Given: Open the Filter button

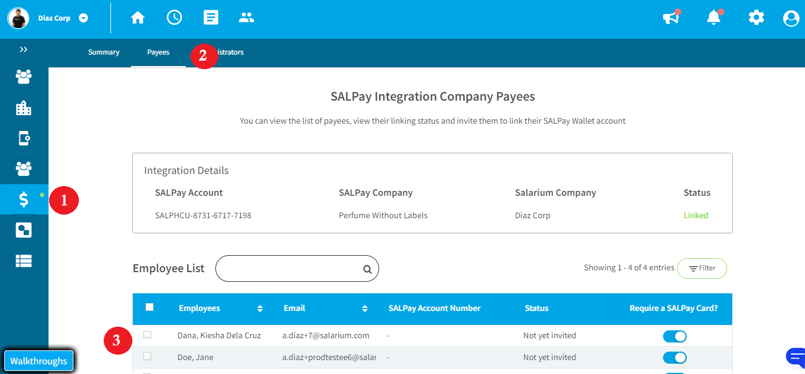Looking at the screenshot, I should pyautogui.click(x=702, y=269).
